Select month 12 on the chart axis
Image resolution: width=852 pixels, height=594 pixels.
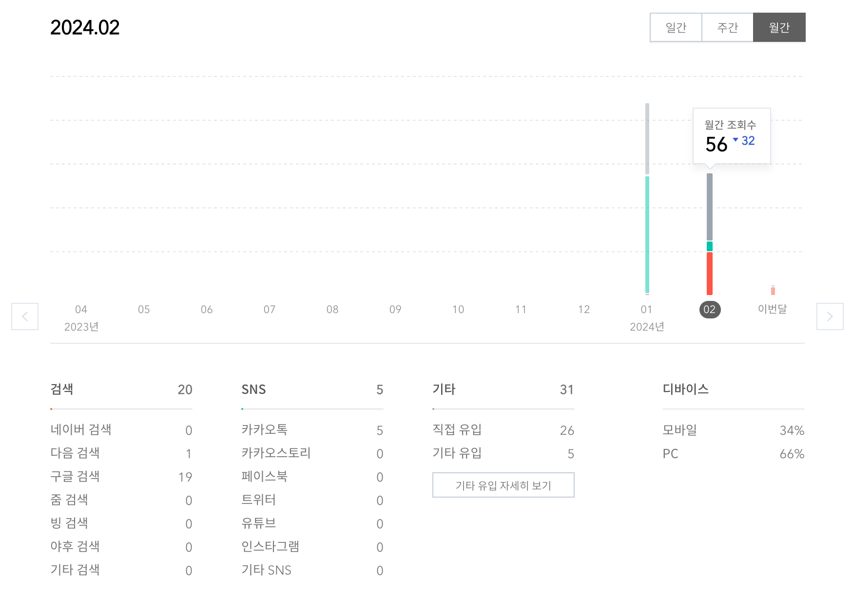[x=583, y=309]
